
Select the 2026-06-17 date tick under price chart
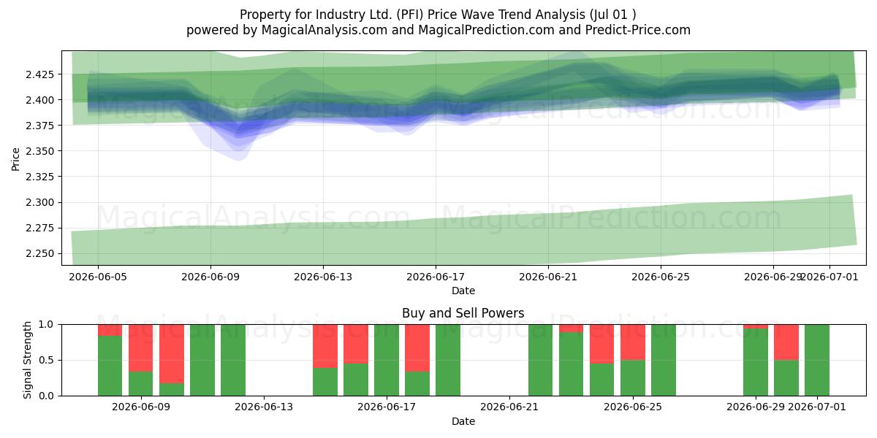436,277
